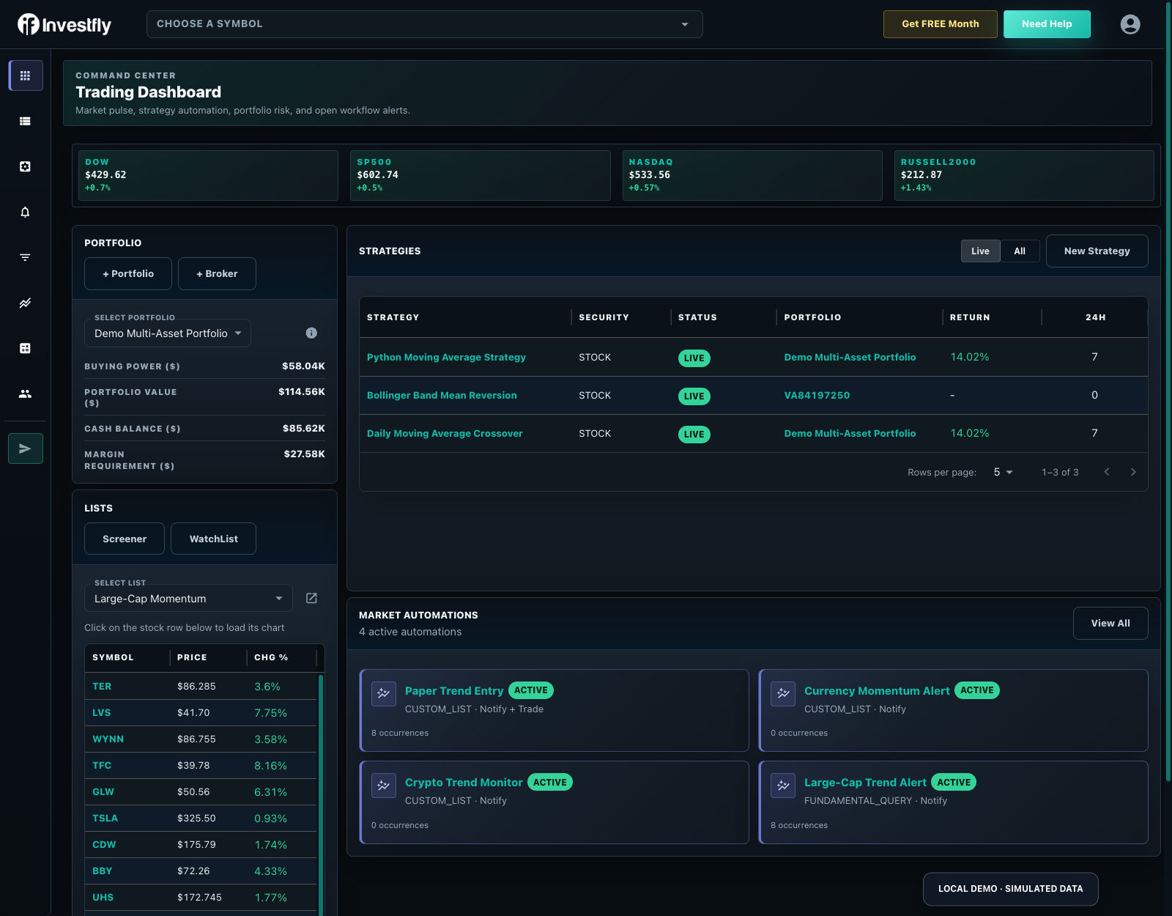Click the Currency Momentum Alert automation icon

(783, 693)
